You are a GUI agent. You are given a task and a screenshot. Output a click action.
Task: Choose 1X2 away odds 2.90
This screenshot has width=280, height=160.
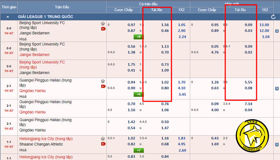[x=182, y=31]
